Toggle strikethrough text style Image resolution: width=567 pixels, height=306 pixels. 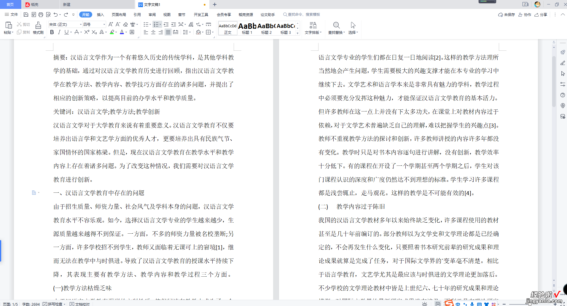(77, 32)
